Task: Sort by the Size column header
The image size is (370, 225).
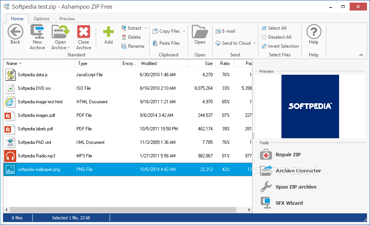Action: [202, 63]
